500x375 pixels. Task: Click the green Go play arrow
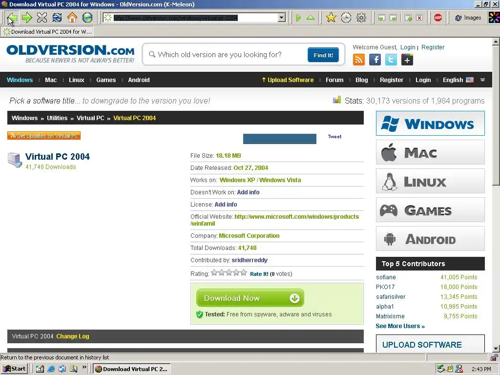pos(298,18)
